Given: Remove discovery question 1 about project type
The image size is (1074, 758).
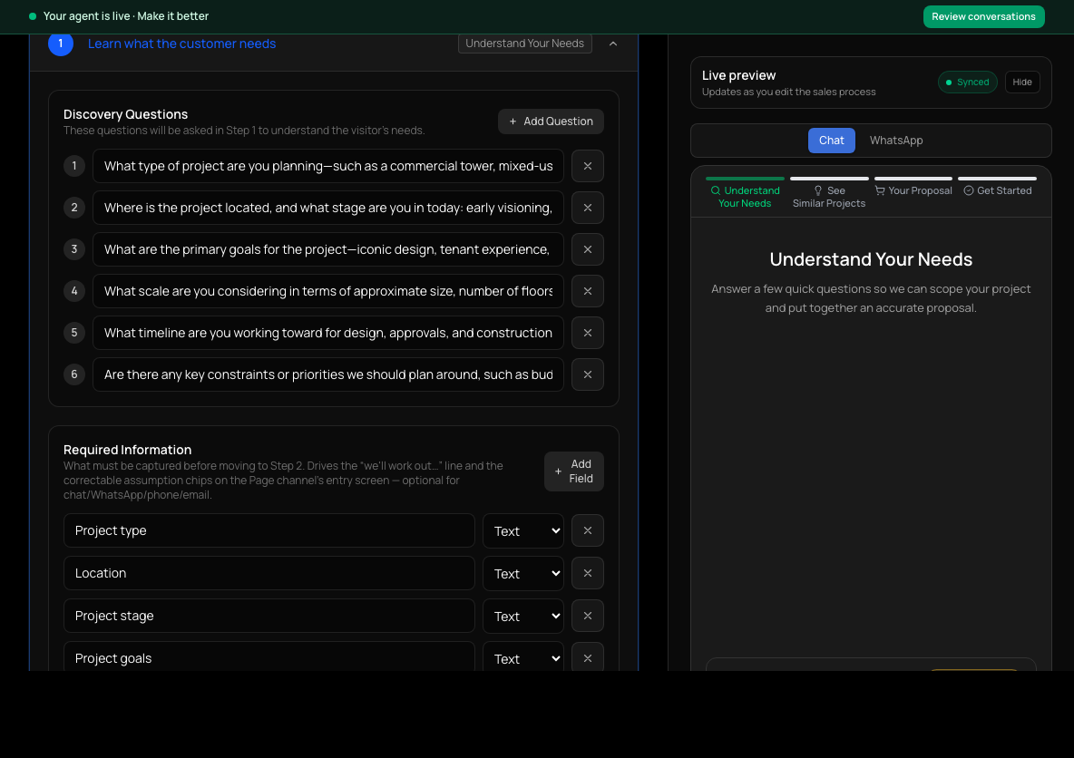Looking at the screenshot, I should pos(587,166).
